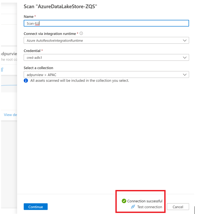Cancel the scan setup
Screen dimensions: 197x214
click(x=178, y=207)
